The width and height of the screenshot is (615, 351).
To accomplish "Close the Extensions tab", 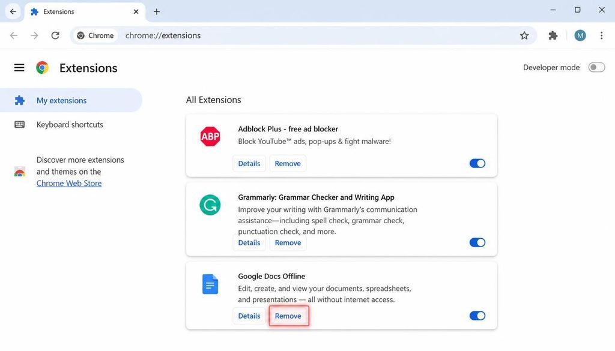I will coord(136,12).
